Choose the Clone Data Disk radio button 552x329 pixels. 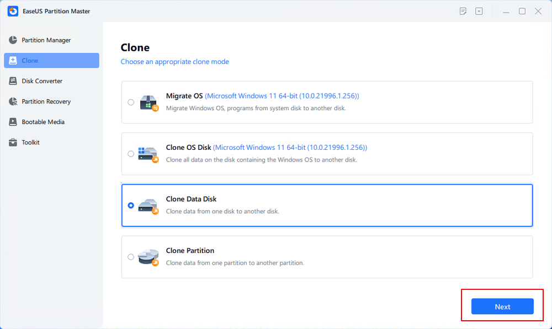131,206
